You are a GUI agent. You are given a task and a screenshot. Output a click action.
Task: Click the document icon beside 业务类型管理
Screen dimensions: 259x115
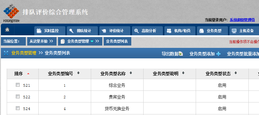pos(63,41)
